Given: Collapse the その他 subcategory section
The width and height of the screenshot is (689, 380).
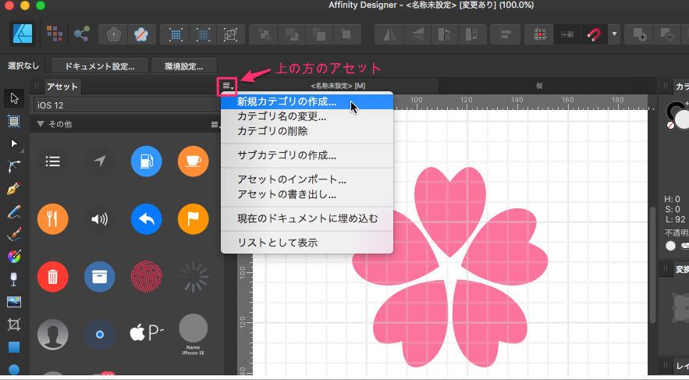Looking at the screenshot, I should [40, 124].
